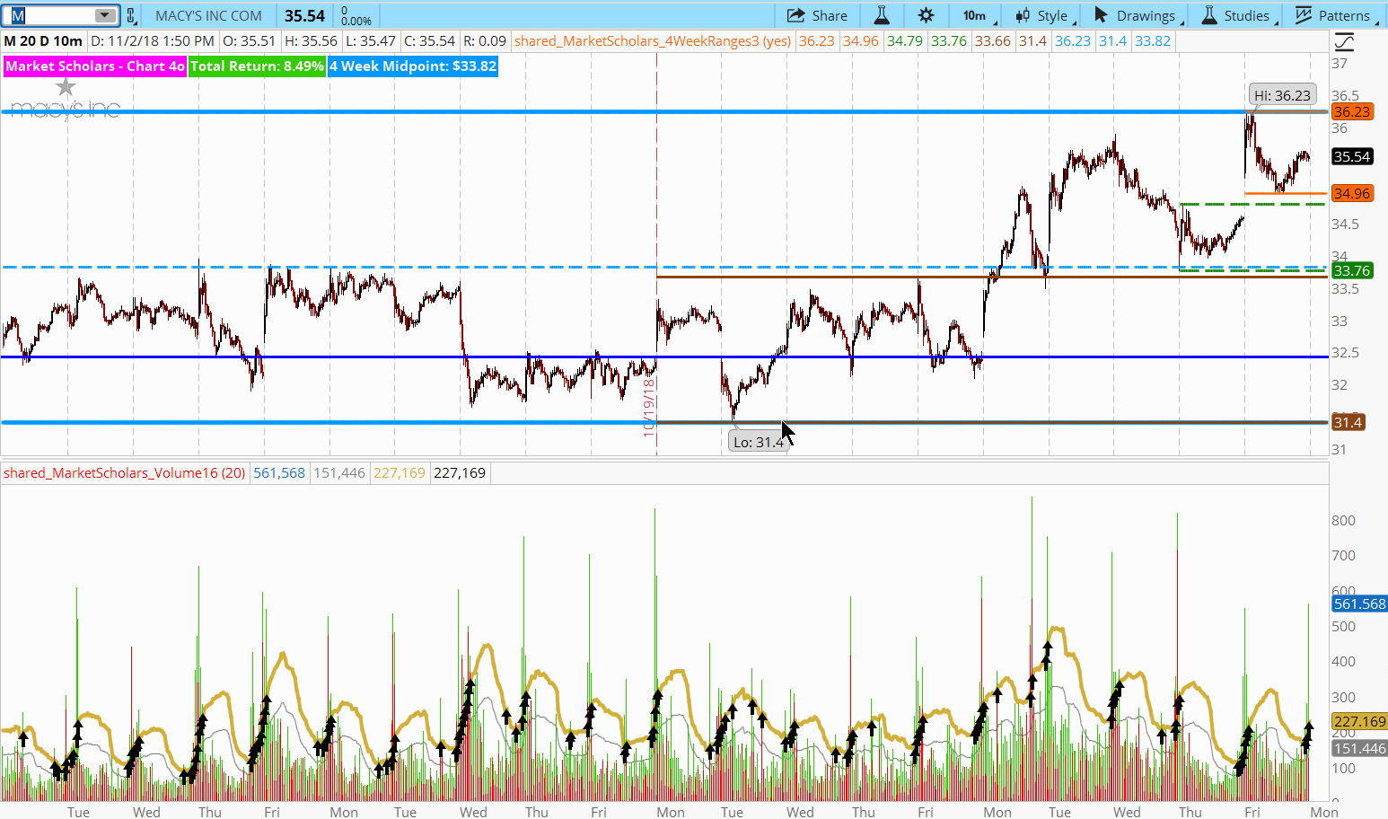Open the flask Edit Studies icon
The width and height of the screenshot is (1388, 819).
pos(882,15)
